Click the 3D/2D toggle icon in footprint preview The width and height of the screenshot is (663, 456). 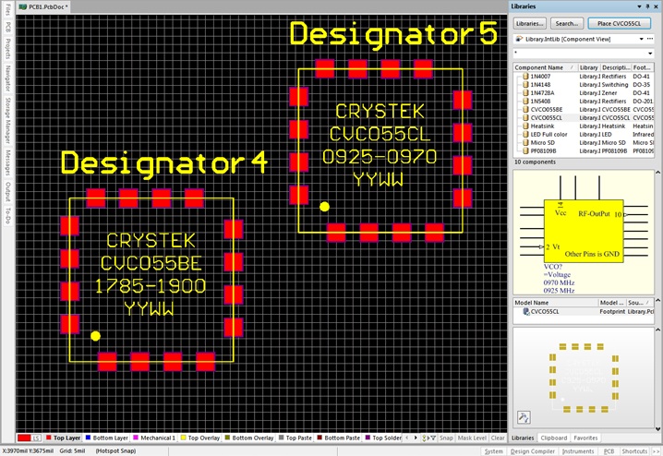(x=524, y=417)
